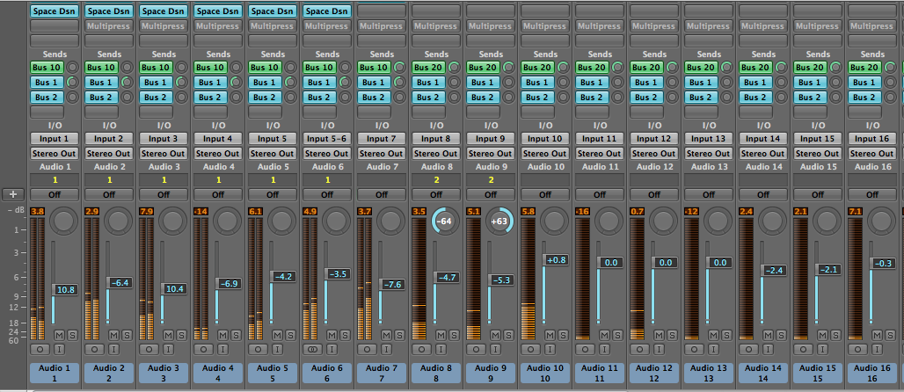Open the Space Dsn plug-in on Audio 6
904x392 pixels.
[x=327, y=11]
